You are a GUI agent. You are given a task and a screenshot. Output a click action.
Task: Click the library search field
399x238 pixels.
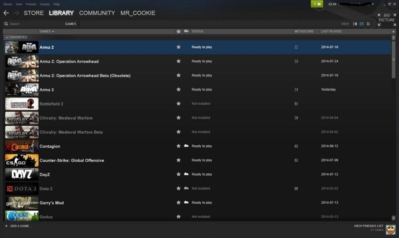pyautogui.click(x=33, y=24)
